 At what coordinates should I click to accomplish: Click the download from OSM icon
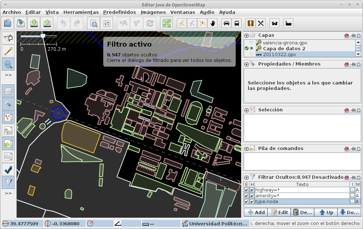[x=34, y=23]
